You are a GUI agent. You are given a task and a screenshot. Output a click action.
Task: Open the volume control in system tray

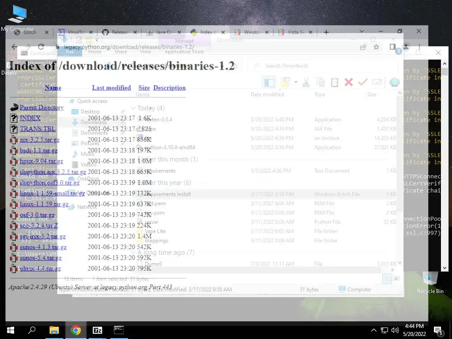point(395,330)
